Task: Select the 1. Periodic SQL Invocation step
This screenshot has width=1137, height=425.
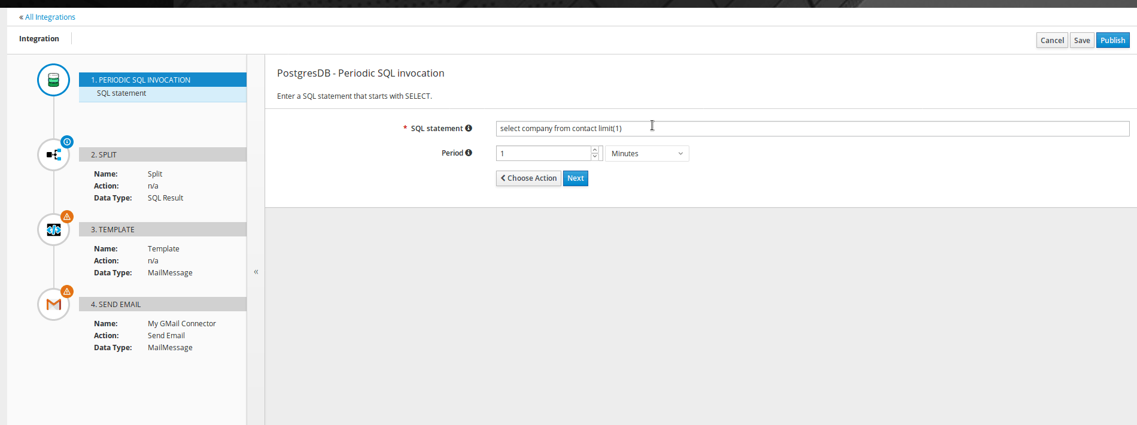Action: 163,80
